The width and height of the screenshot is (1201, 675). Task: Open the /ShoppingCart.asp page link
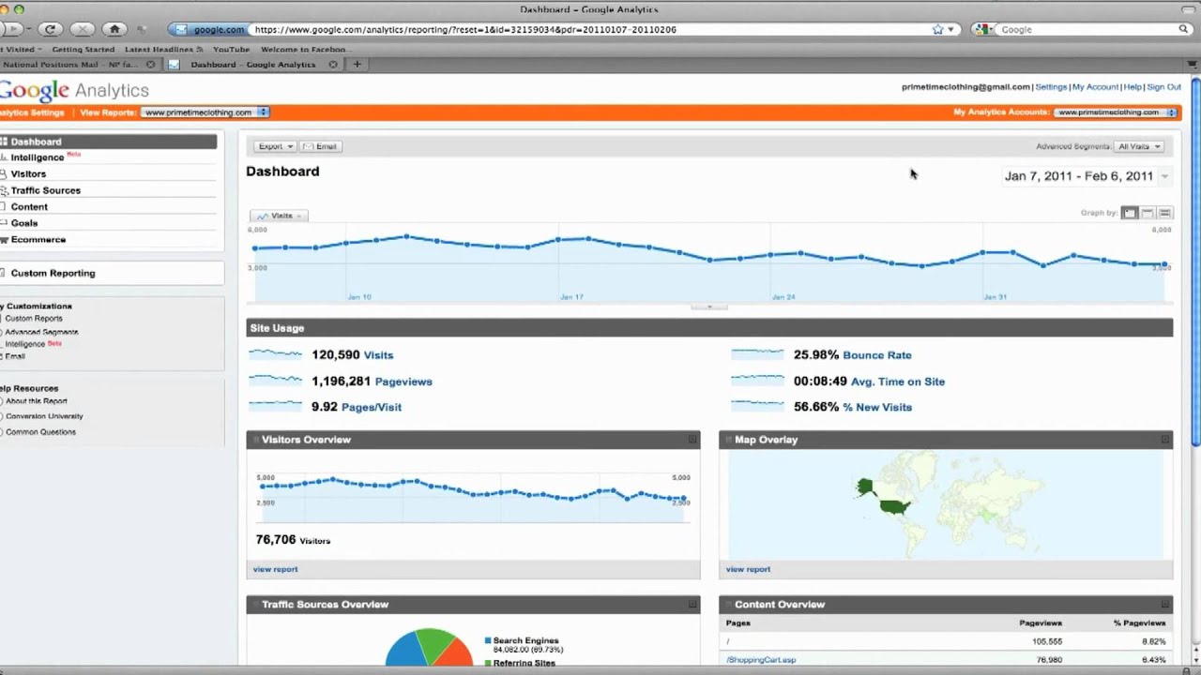761,660
